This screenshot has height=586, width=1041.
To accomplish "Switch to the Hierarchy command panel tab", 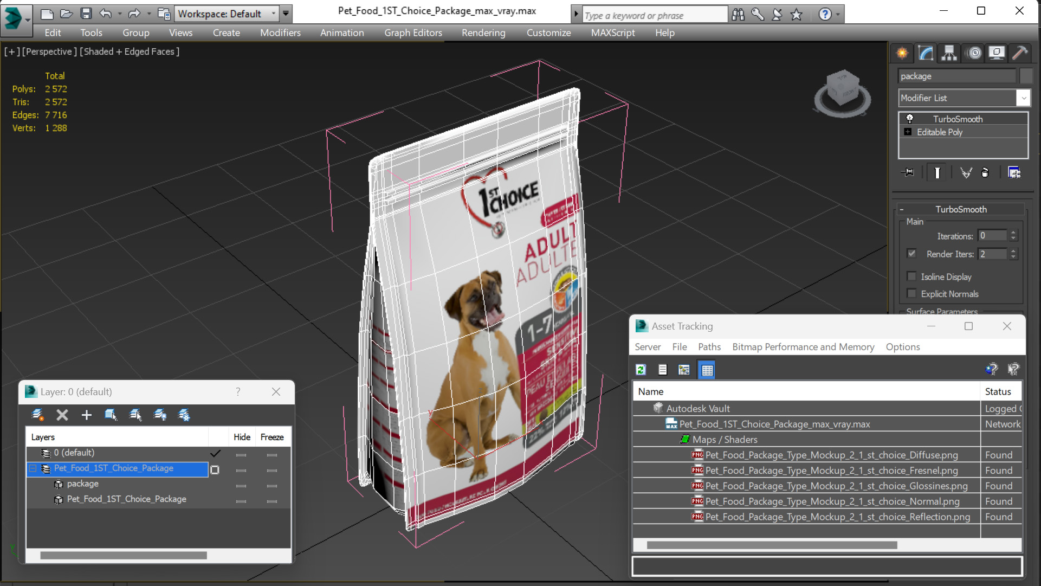I will (x=949, y=53).
